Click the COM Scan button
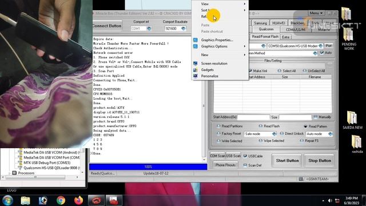This screenshot has width=366, height=206. click(217, 156)
